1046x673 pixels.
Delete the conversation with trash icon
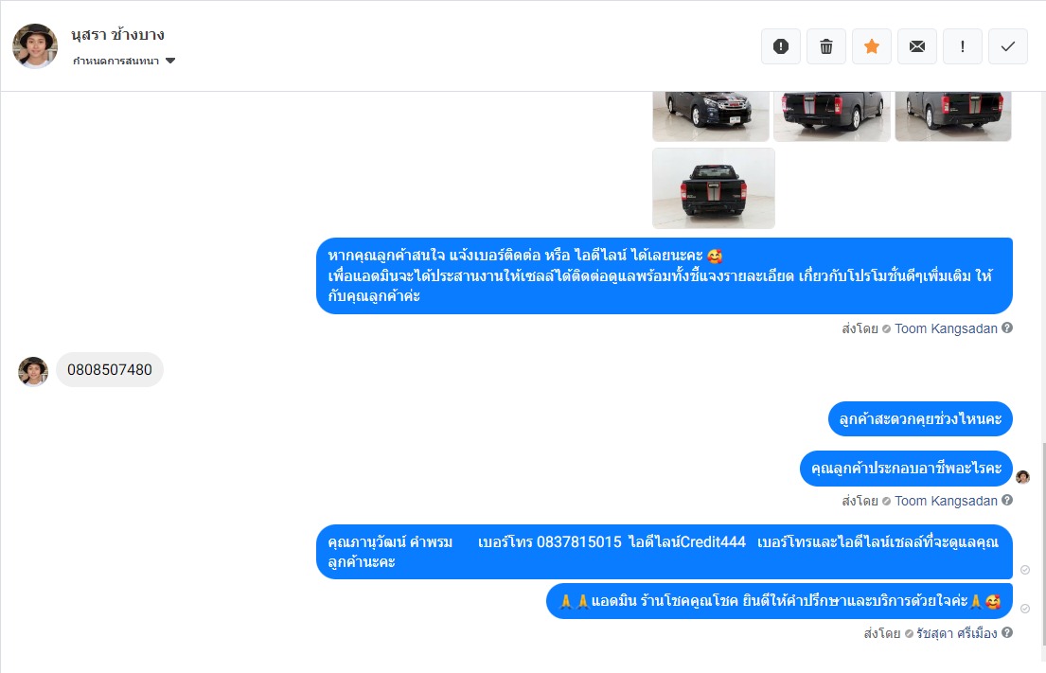click(825, 46)
